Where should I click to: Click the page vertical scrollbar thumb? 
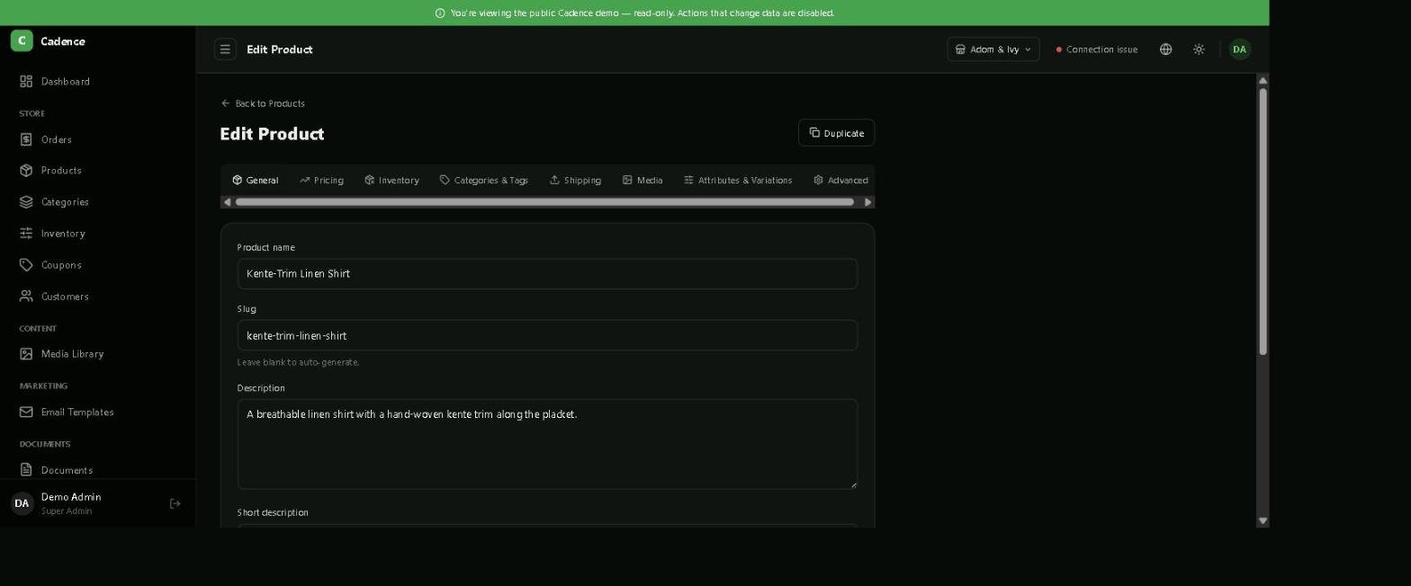coord(1263,221)
